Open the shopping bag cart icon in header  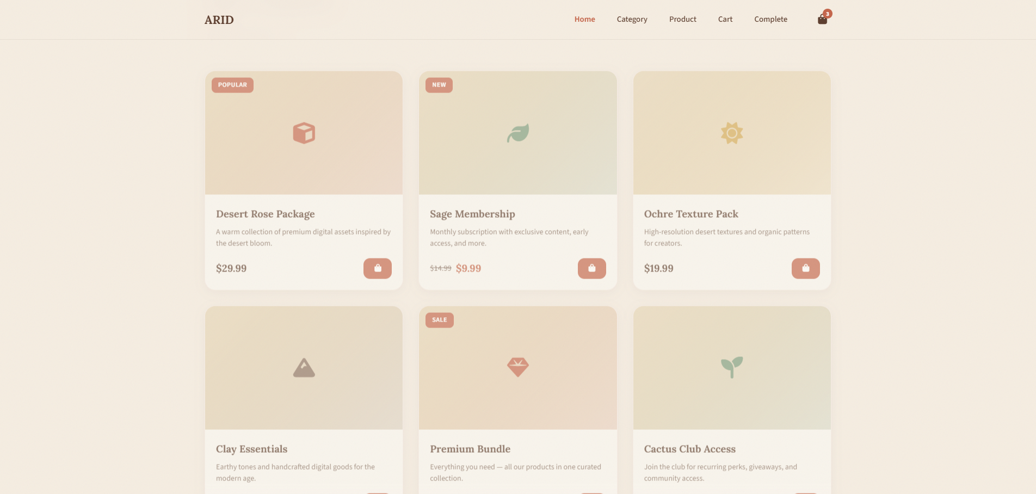822,20
